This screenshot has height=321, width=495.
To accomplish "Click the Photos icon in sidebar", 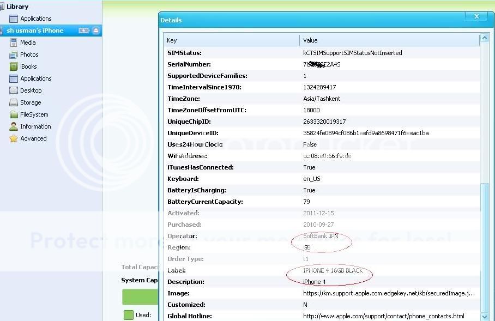I will pos(13,54).
